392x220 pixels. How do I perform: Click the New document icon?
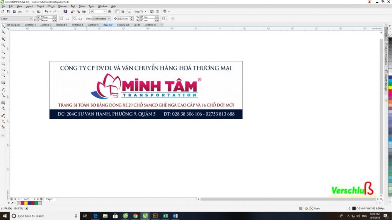pyautogui.click(x=3, y=11)
